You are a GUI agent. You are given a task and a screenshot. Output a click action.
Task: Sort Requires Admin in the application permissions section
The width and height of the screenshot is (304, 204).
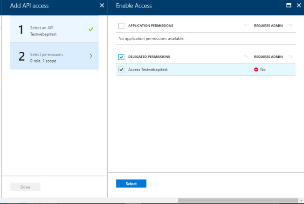tap(290, 25)
